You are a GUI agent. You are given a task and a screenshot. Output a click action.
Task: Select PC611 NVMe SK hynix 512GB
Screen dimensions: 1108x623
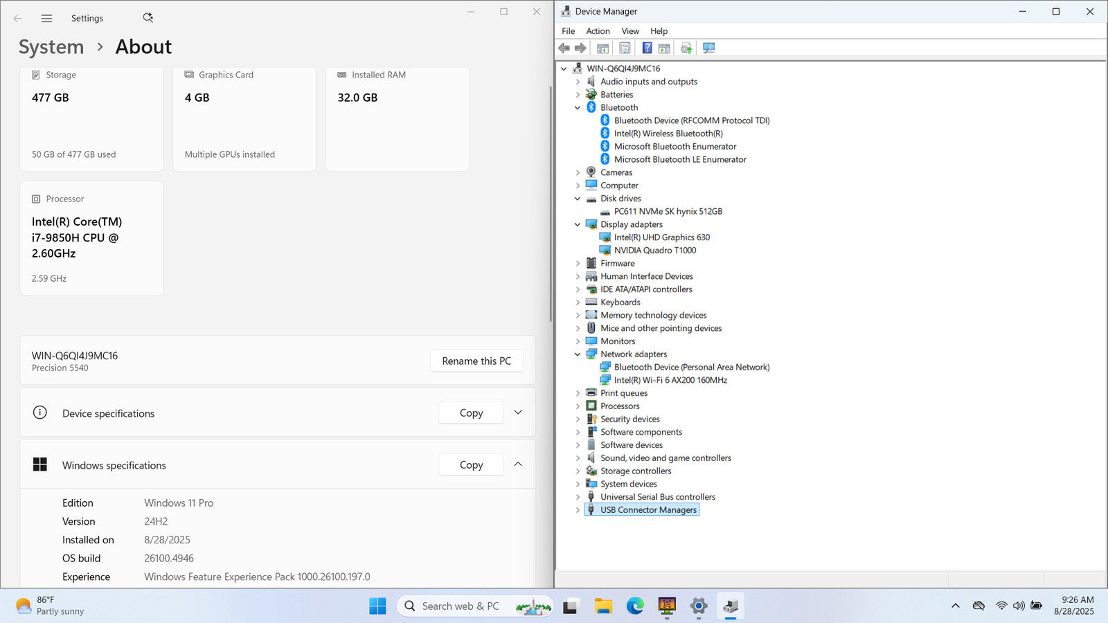pos(668,211)
